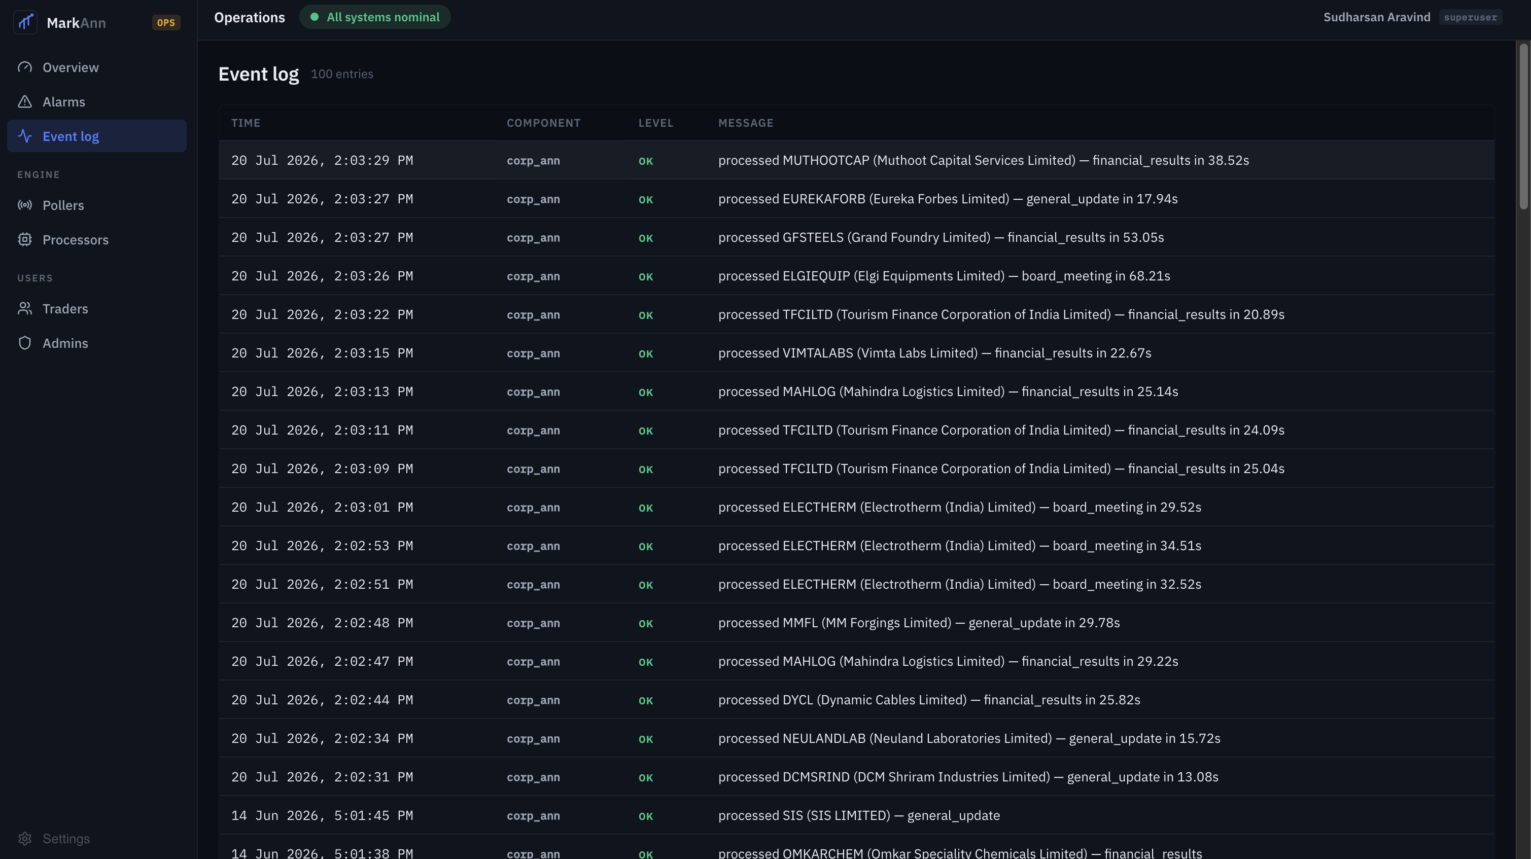This screenshot has width=1531, height=859.
Task: Click OK level in the DCMSRIND row
Action: point(645,778)
